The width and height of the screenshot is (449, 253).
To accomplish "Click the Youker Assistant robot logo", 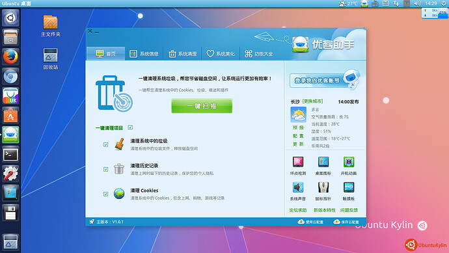I will tap(301, 44).
